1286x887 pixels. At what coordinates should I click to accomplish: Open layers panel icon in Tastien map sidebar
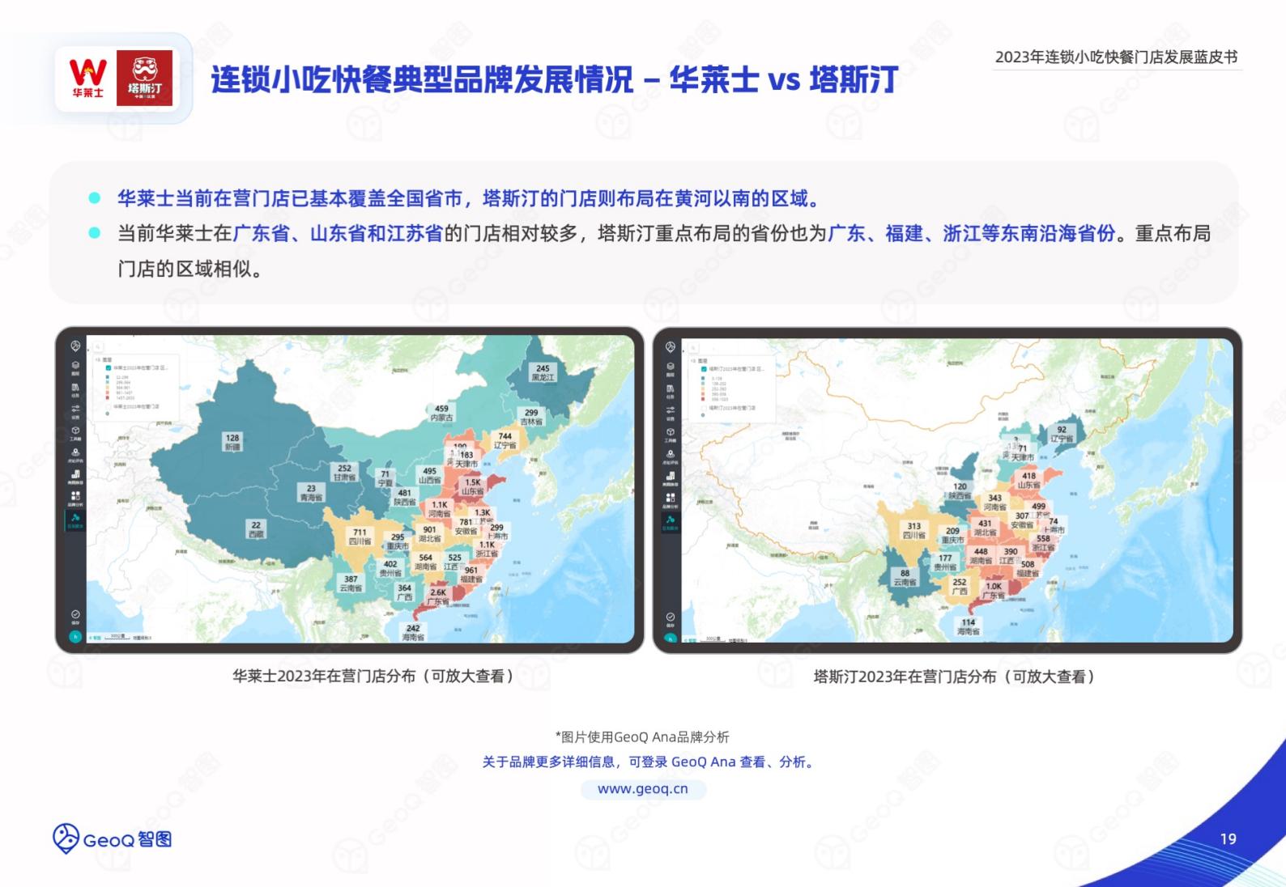pyautogui.click(x=671, y=367)
